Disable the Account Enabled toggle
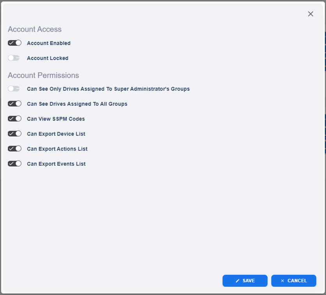Image resolution: width=326 pixels, height=295 pixels. coord(14,43)
